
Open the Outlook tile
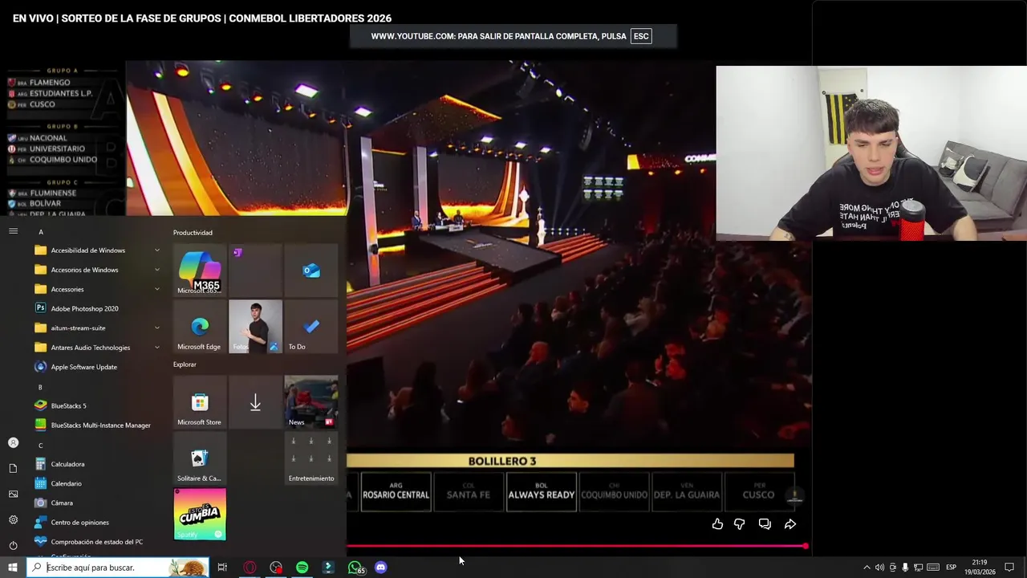[x=311, y=271]
